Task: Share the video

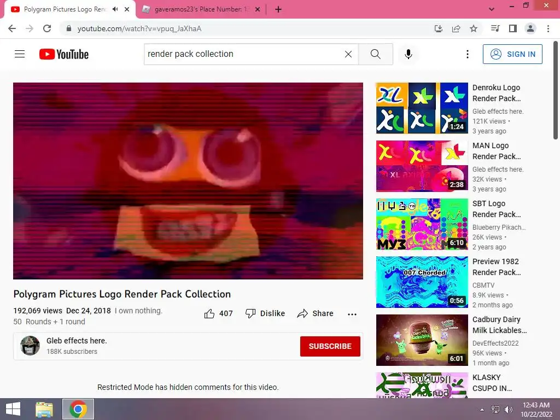Action: tap(316, 313)
